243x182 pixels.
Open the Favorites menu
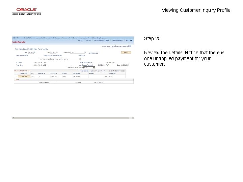point(17,38)
